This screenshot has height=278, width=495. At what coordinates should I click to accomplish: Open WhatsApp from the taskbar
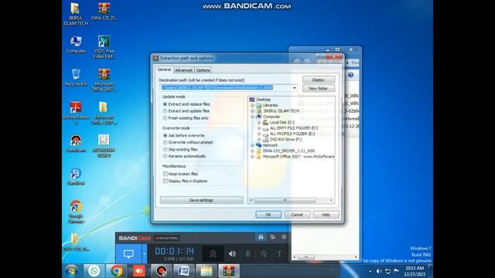(x=94, y=271)
